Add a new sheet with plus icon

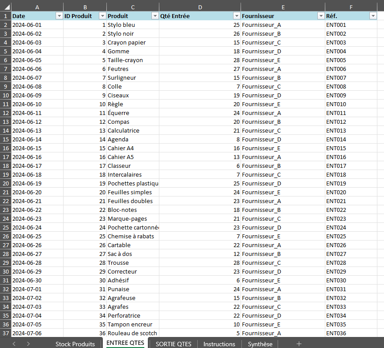299,344
